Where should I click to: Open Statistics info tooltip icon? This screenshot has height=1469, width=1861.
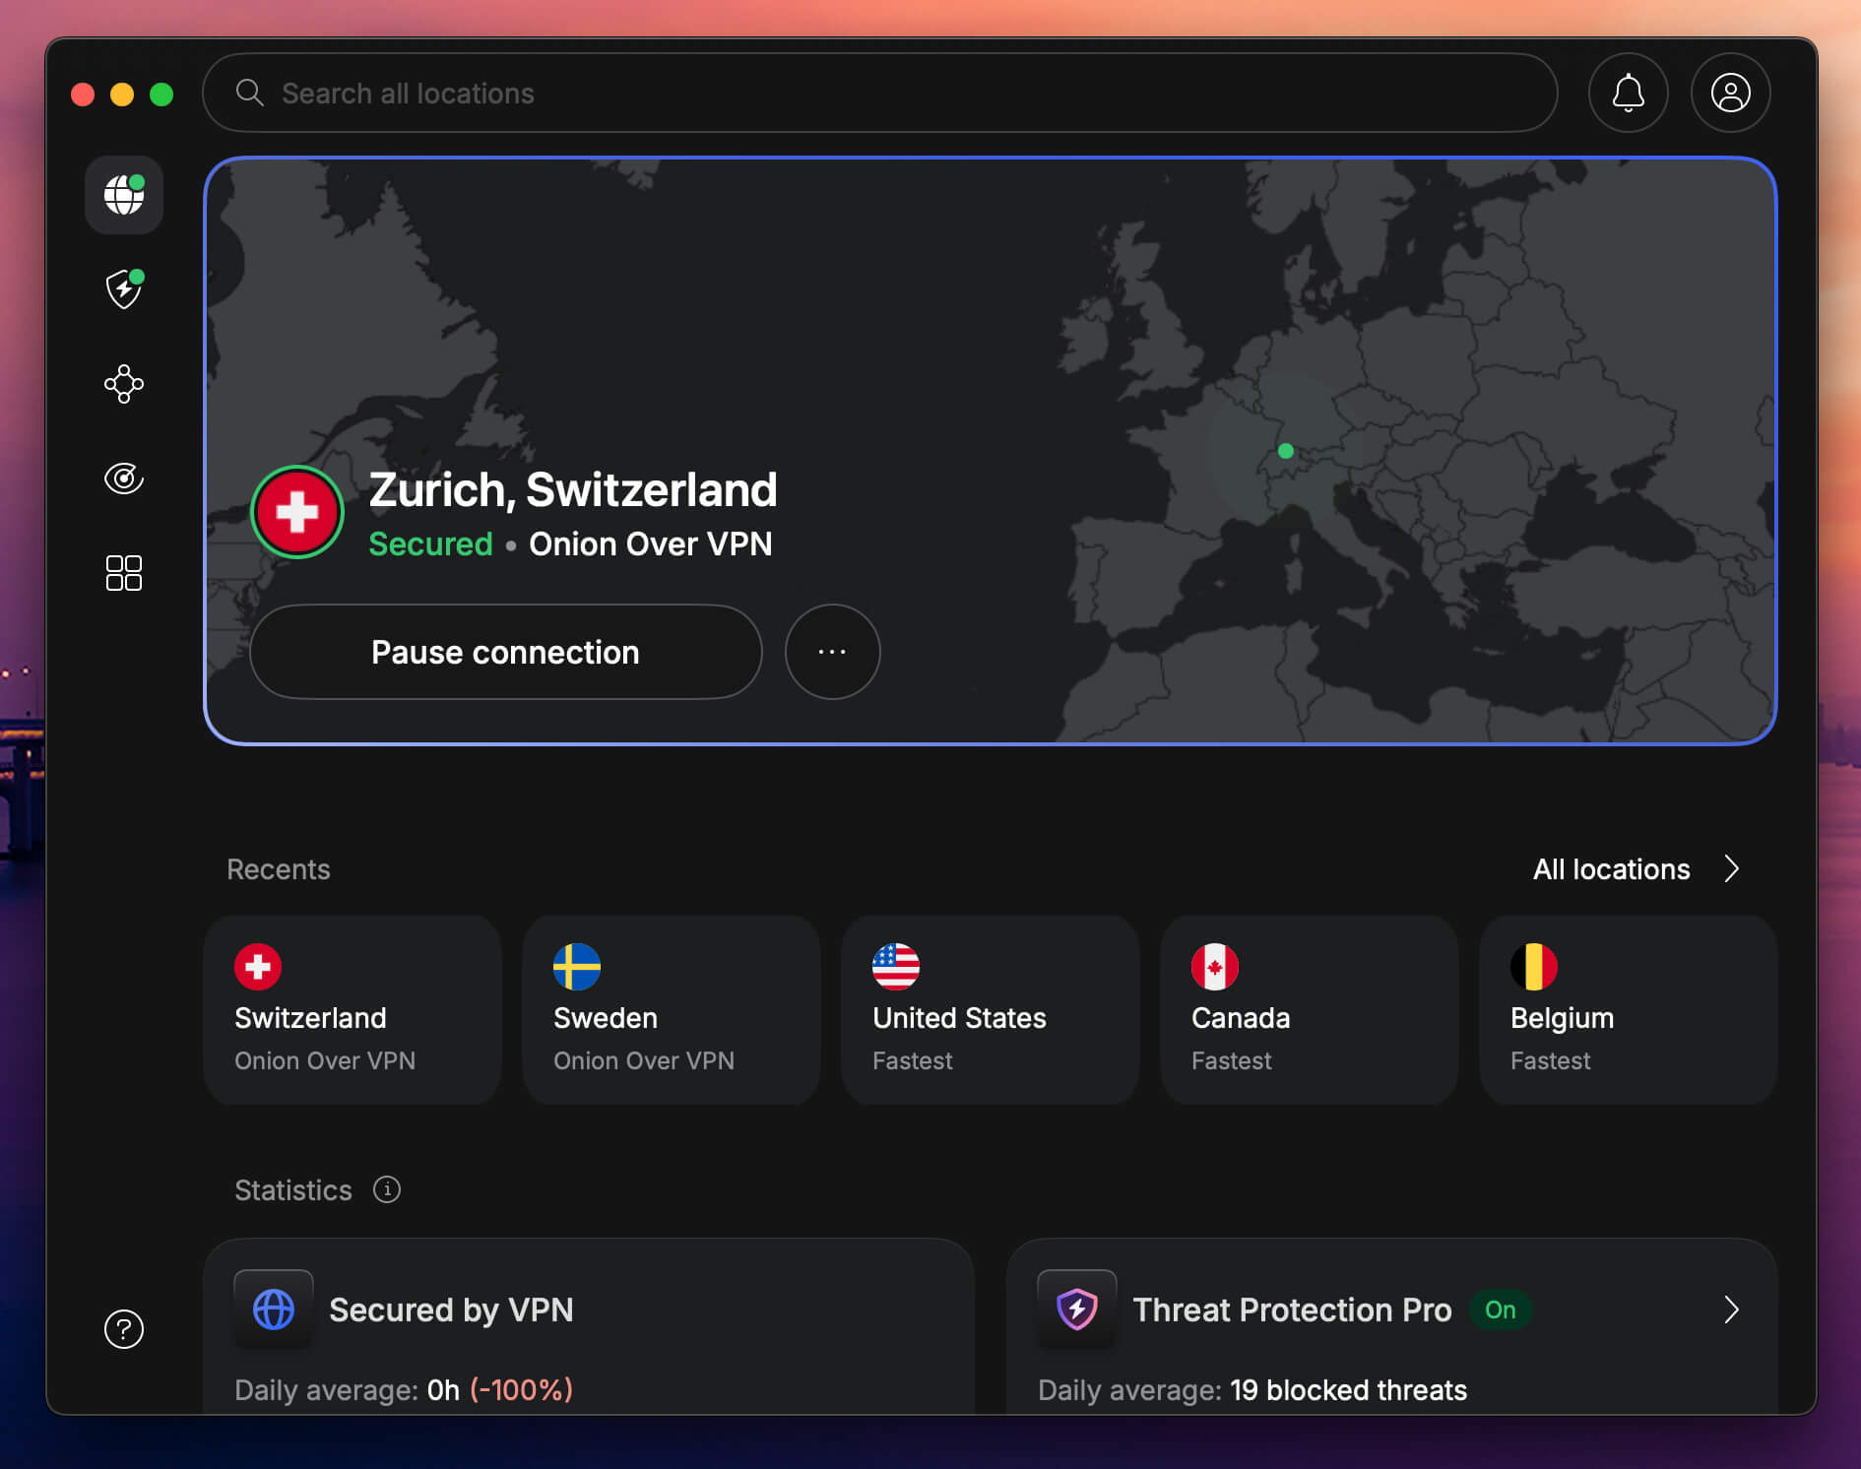(387, 1190)
